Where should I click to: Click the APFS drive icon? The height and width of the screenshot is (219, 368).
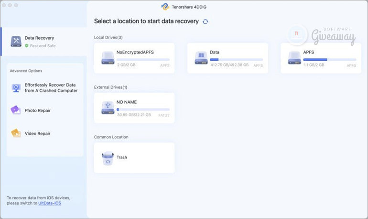tap(294, 58)
